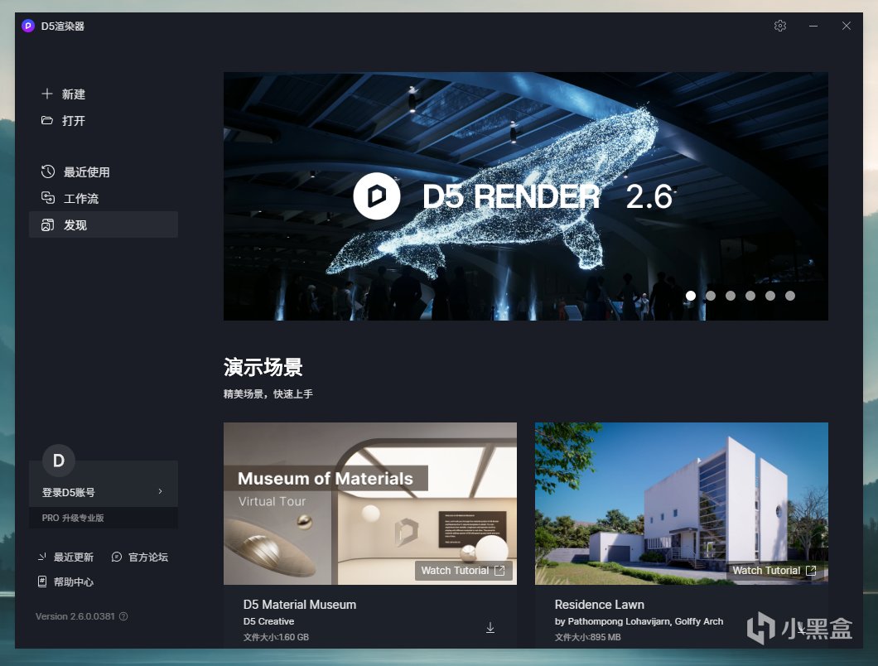Click the clock icon beside 最近使用
Screen dimensions: 878x666
[x=47, y=171]
